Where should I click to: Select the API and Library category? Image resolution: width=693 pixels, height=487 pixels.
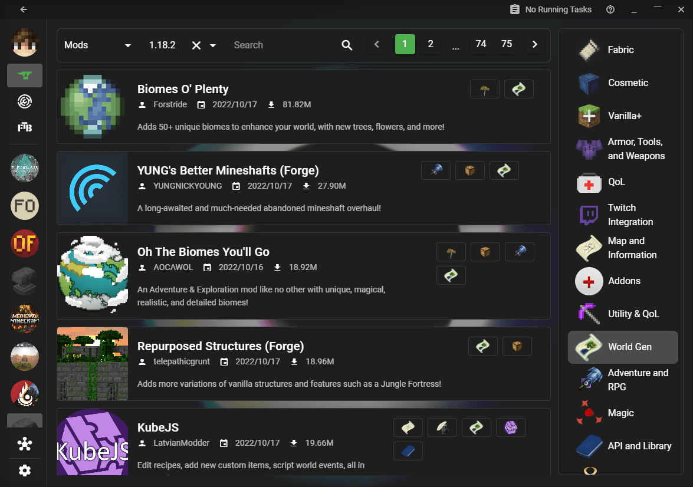coord(623,446)
